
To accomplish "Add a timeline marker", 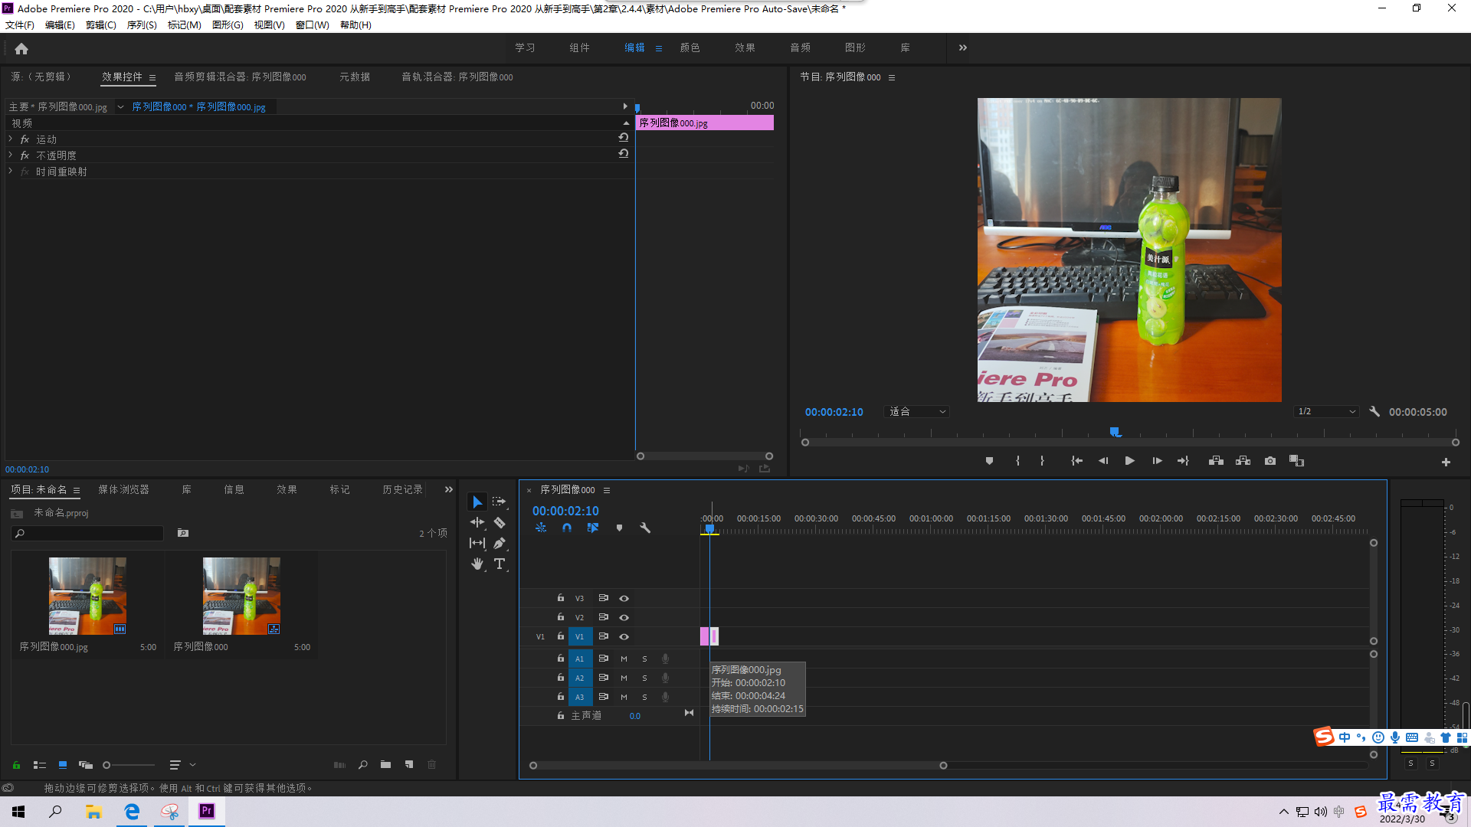I will (x=619, y=528).
